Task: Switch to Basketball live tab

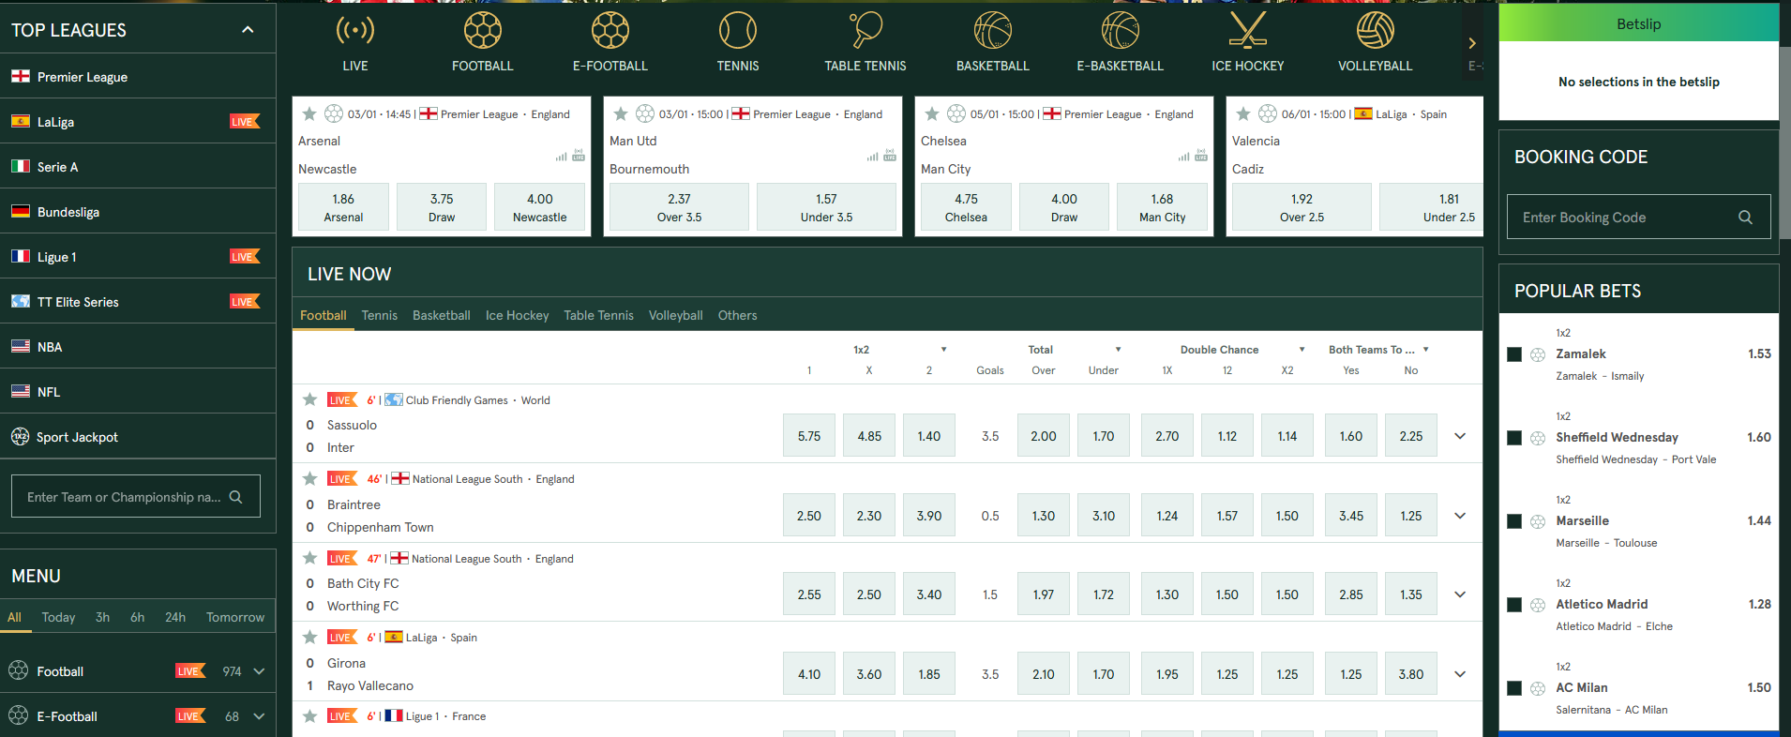Action: (x=442, y=316)
